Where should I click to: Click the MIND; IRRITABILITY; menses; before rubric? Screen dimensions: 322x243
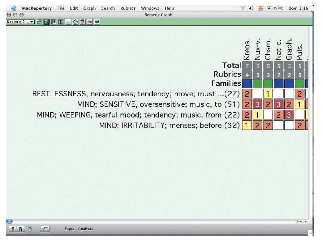click(x=170, y=125)
